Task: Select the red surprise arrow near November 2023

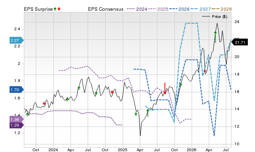Action: pos(44,103)
